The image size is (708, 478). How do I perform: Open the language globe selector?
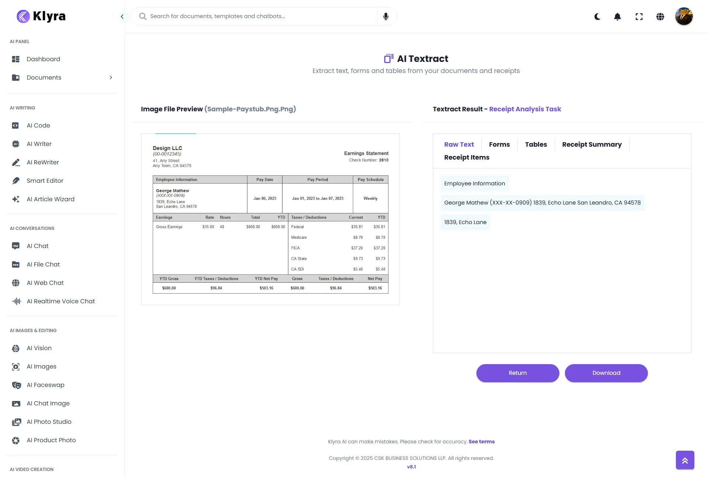click(660, 17)
